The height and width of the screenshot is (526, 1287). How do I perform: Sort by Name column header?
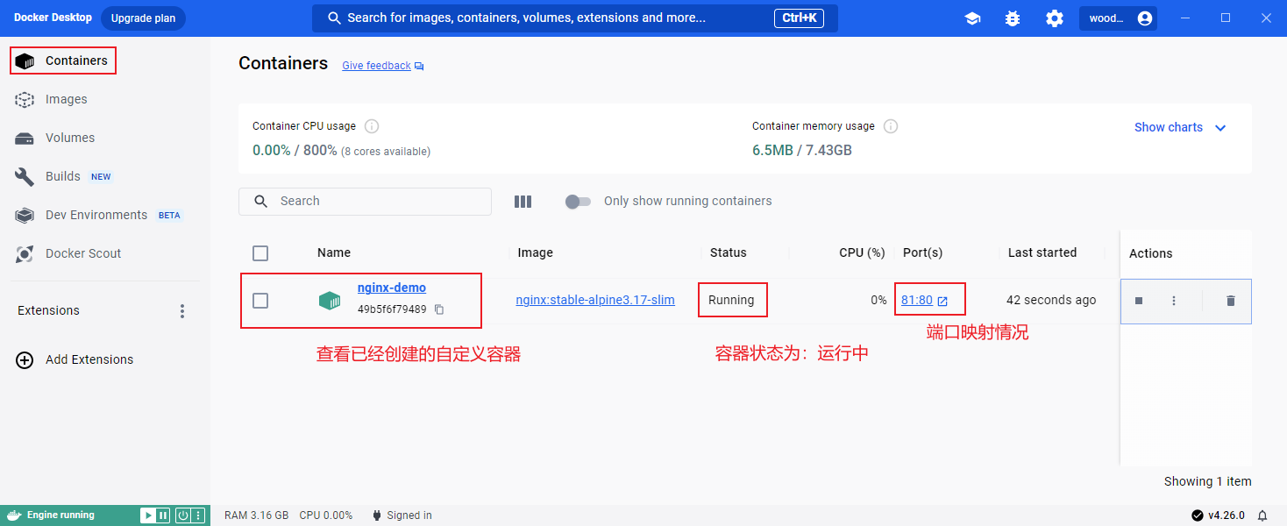click(x=334, y=252)
